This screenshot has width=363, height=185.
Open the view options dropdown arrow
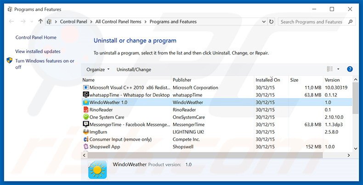tap(338, 69)
